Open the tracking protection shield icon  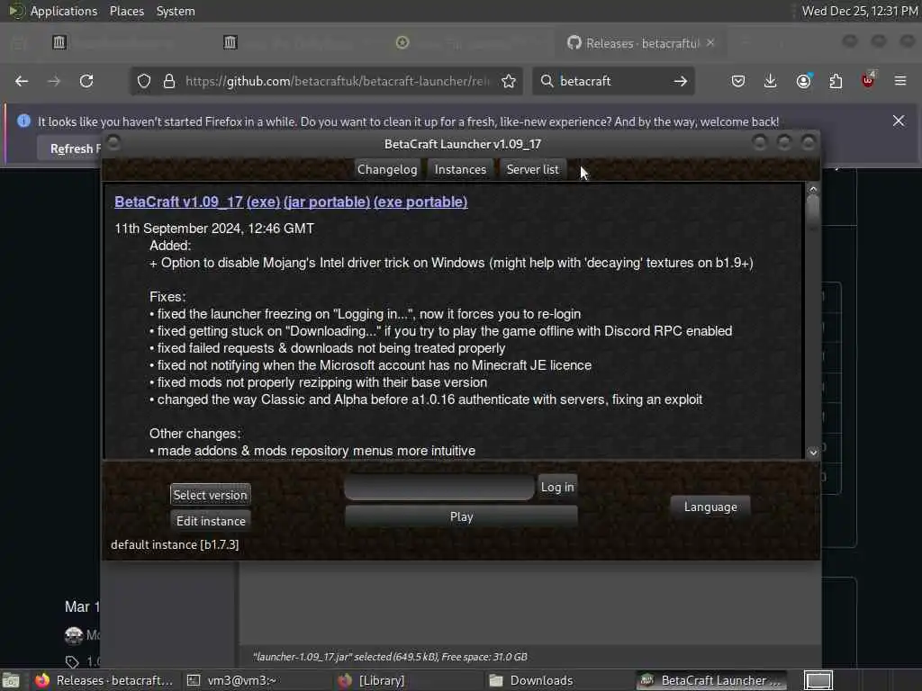(144, 81)
